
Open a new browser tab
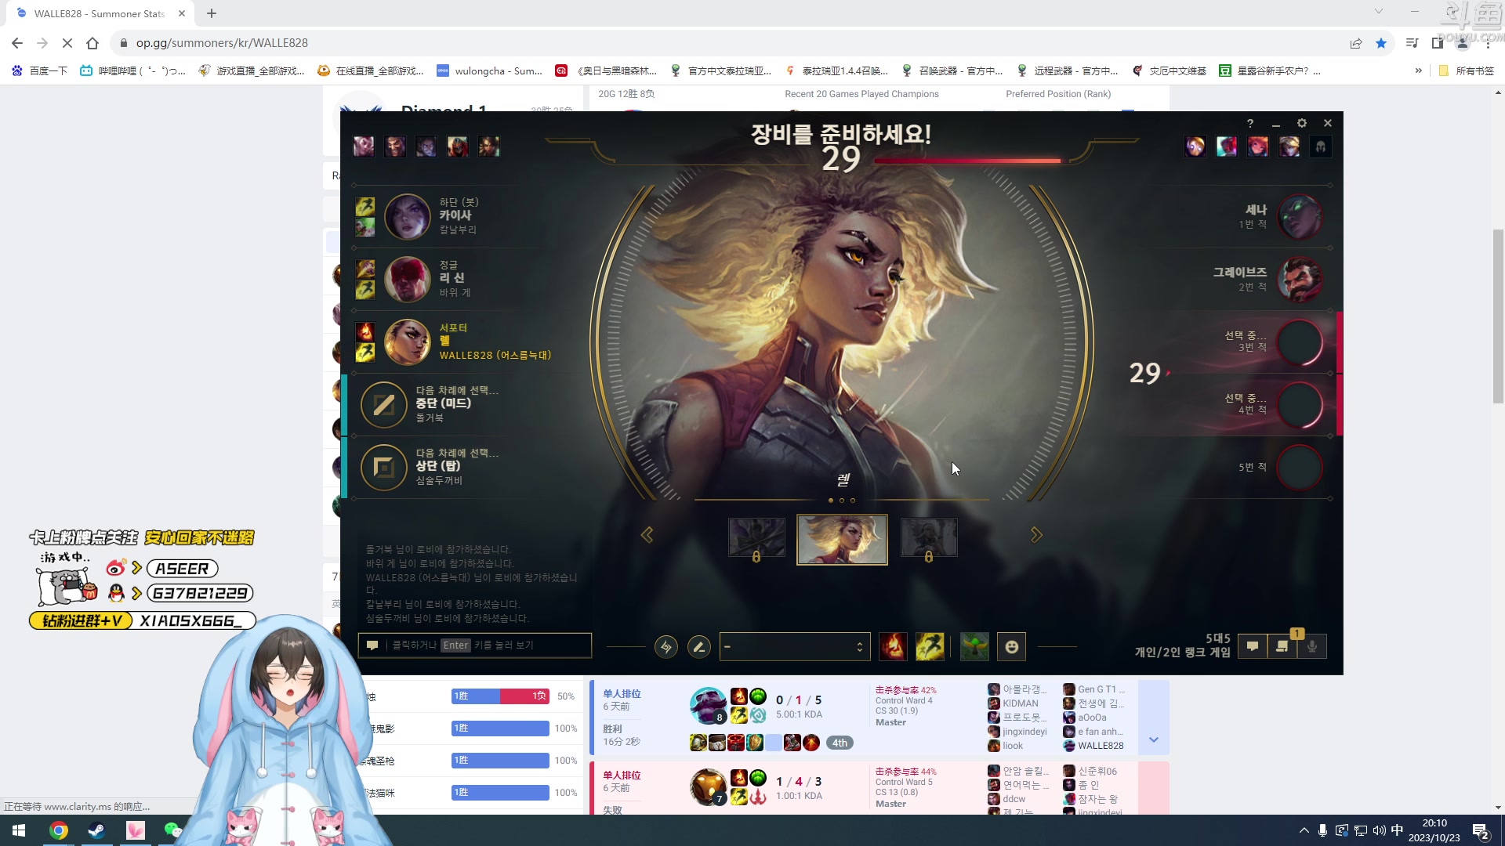212,13
